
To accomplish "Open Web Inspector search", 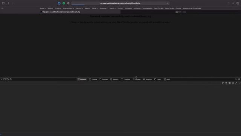I will [x=236, y=79].
